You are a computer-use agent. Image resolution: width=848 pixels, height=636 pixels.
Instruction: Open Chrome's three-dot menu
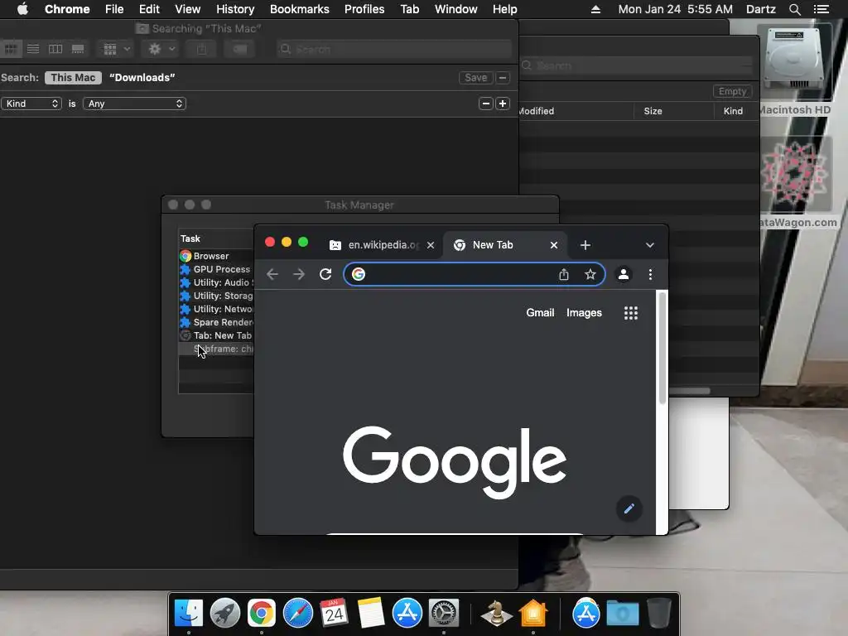click(x=650, y=274)
